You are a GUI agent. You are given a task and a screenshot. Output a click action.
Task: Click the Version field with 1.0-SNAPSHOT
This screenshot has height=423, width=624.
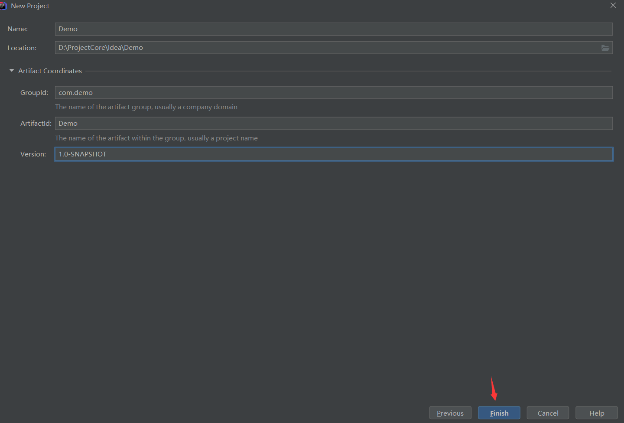[334, 154]
